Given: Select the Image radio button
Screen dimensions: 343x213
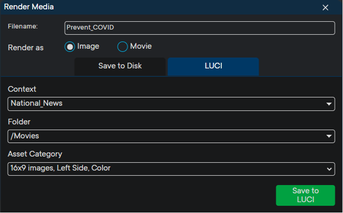Looking at the screenshot, I should (70, 47).
